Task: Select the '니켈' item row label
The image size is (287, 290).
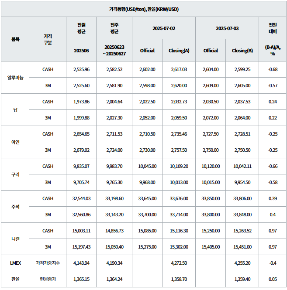Action: tap(15, 239)
